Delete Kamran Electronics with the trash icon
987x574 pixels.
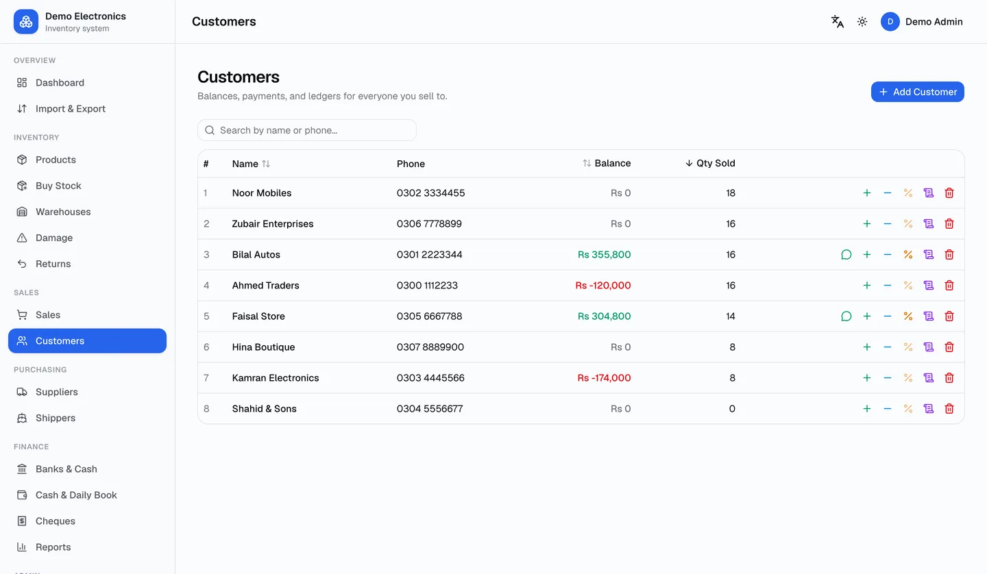tap(949, 378)
